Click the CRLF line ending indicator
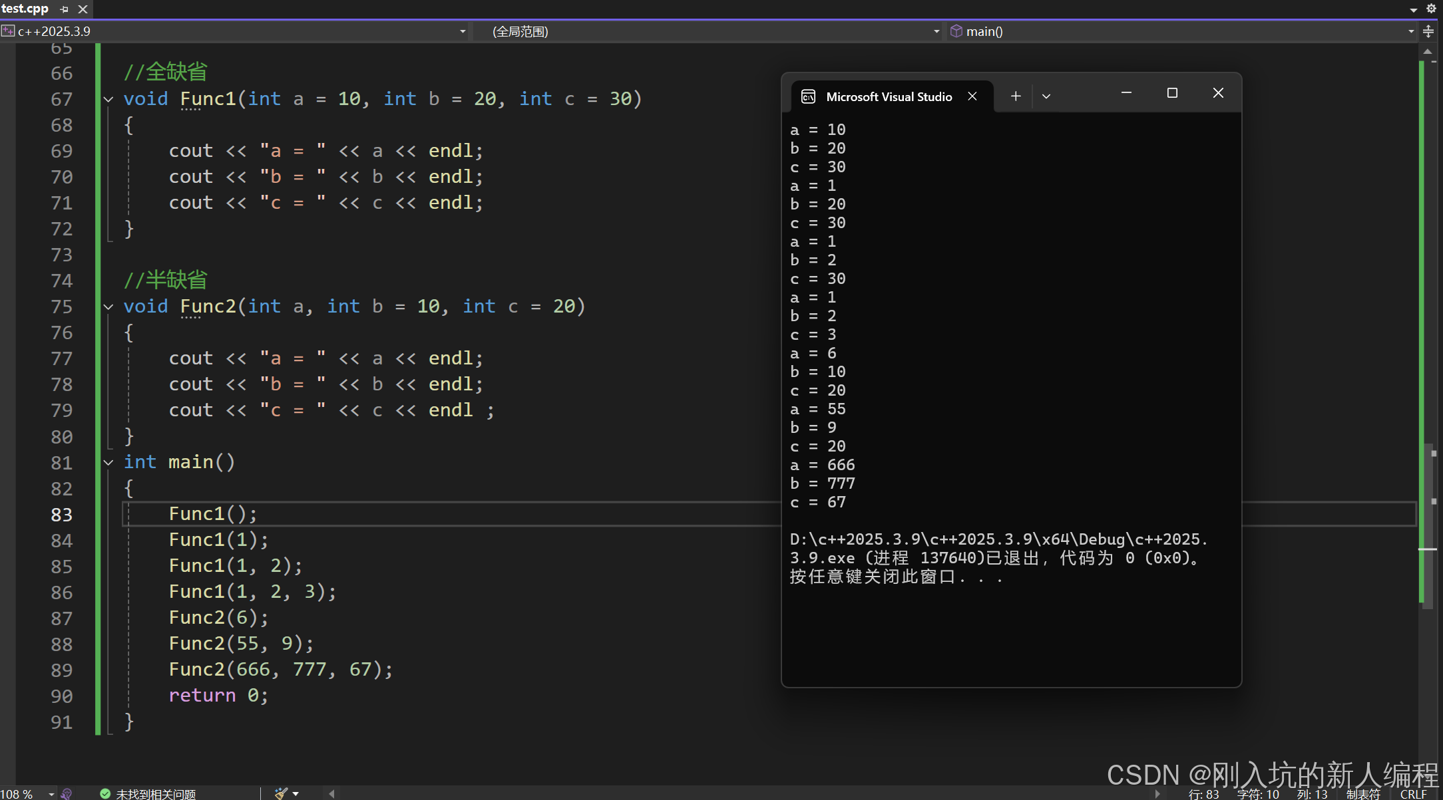 [x=1413, y=794]
